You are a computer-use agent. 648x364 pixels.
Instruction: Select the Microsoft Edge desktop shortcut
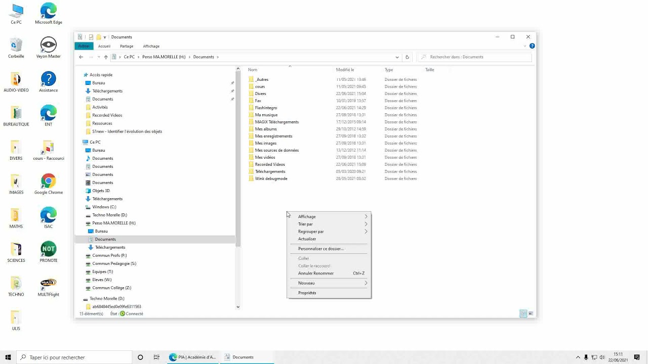[x=49, y=14]
